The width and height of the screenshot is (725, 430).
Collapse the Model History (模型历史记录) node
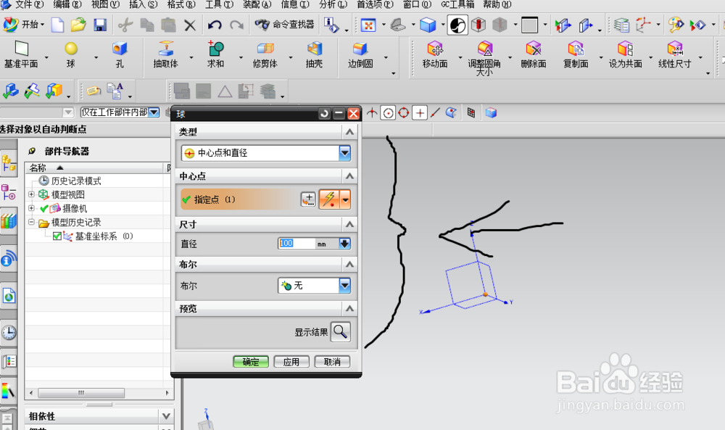tap(31, 223)
